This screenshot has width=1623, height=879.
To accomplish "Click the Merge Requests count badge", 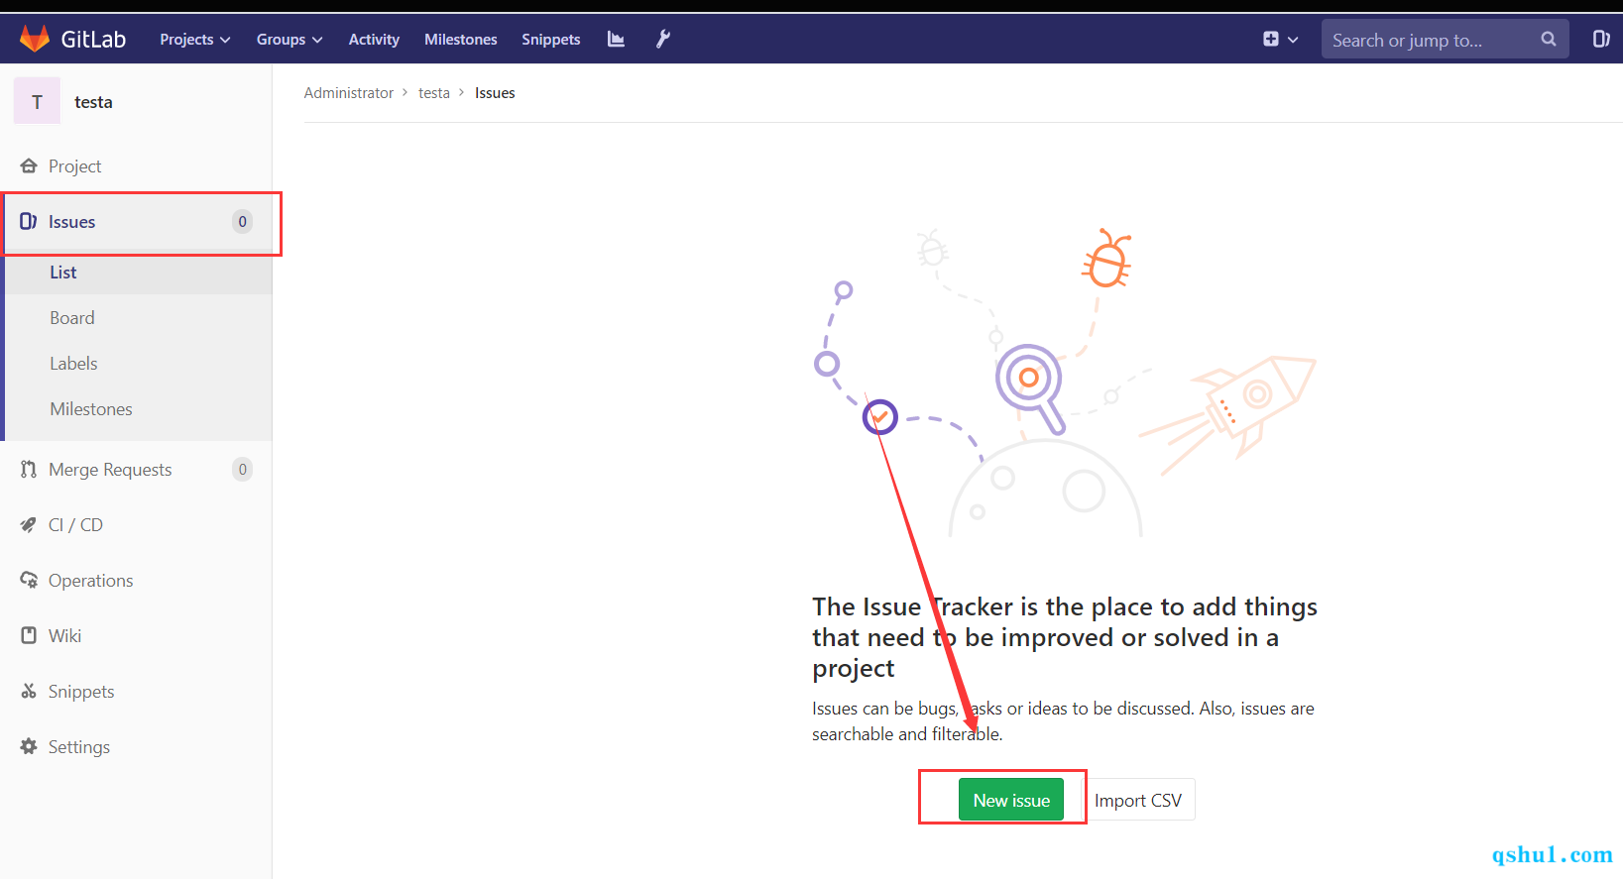I will [x=242, y=470].
